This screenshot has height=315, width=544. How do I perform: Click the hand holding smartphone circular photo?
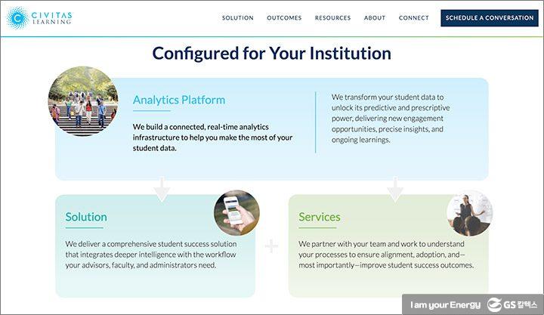(236, 213)
